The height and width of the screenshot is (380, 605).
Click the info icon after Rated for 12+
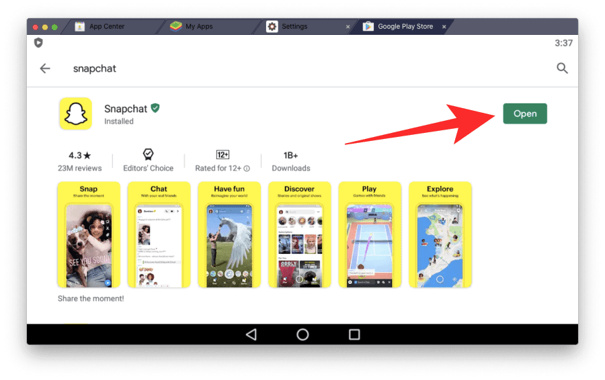point(247,169)
